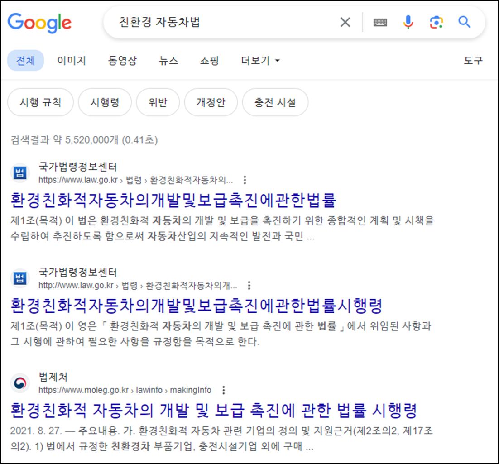499x464 pixels.
Task: Select the 전체 tab
Action: pos(25,61)
